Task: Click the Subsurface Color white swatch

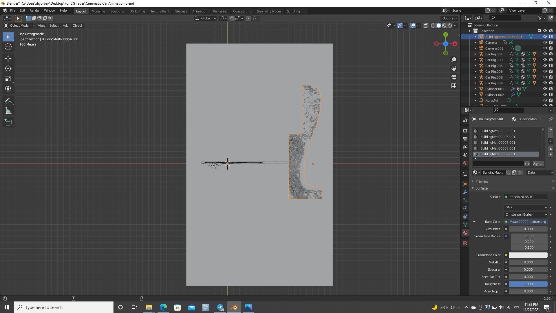Action: pyautogui.click(x=528, y=255)
